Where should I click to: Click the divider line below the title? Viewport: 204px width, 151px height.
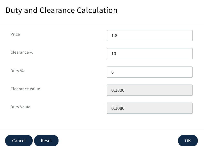pyautogui.click(x=102, y=23)
